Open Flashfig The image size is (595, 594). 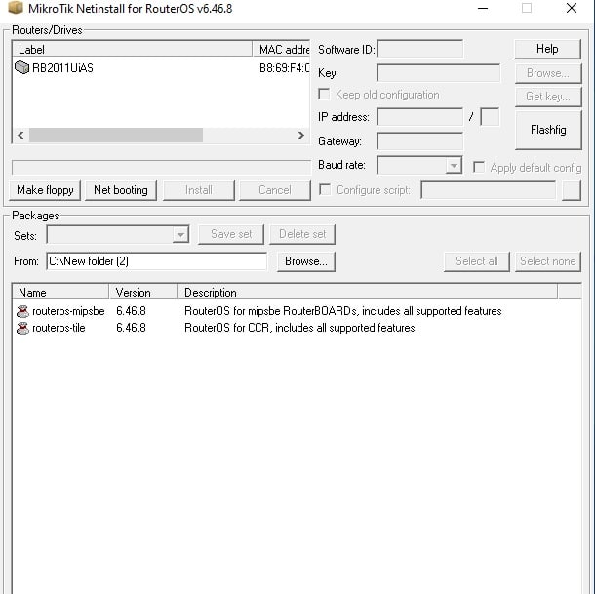(x=548, y=130)
